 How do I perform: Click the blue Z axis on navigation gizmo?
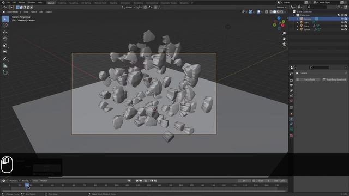click(279, 18)
